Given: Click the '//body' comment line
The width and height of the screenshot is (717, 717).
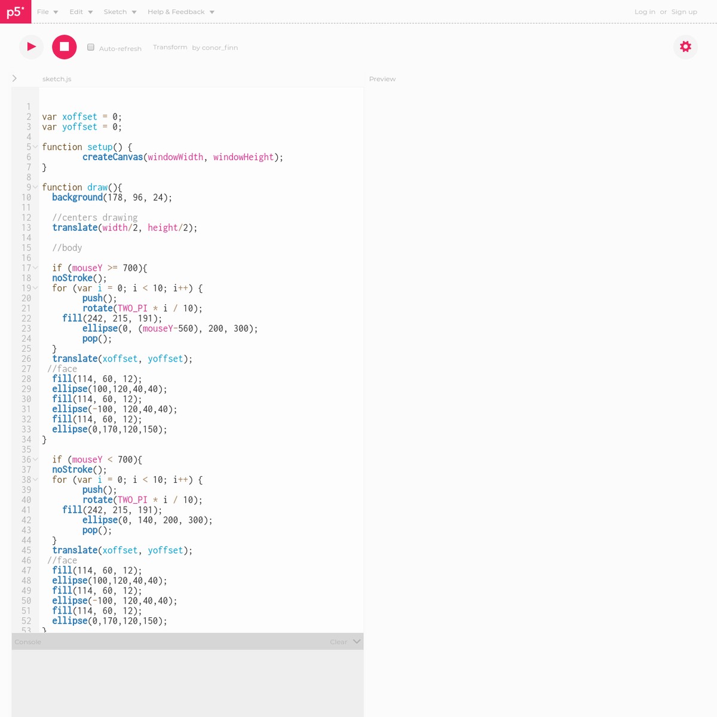Looking at the screenshot, I should (67, 248).
